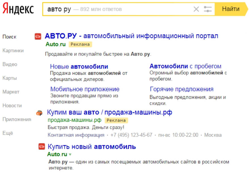
Task: Focus the search field containing авто ру
Action: click(x=117, y=9)
